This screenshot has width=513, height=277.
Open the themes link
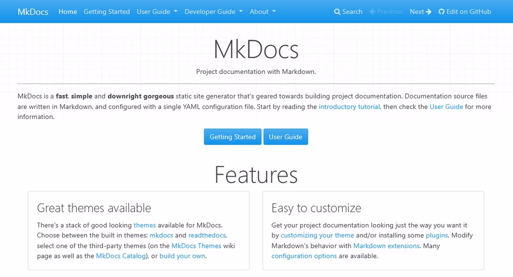point(145,225)
